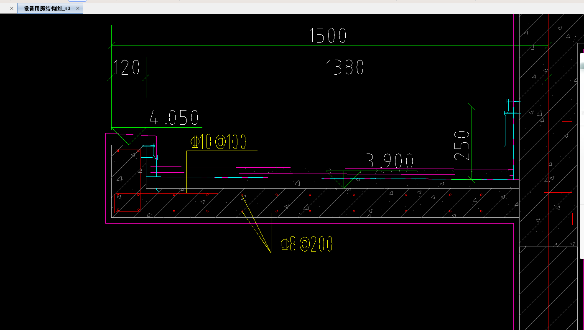This screenshot has height=330, width=584.
Task: Select the Φ8@200 rebar annotation
Action: coord(306,244)
